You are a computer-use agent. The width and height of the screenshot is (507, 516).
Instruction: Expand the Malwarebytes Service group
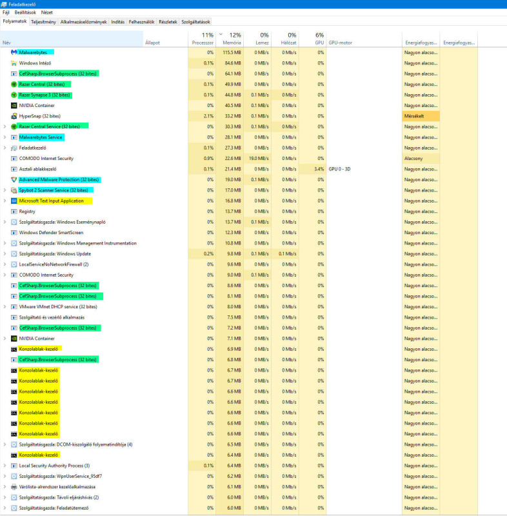(x=5, y=137)
